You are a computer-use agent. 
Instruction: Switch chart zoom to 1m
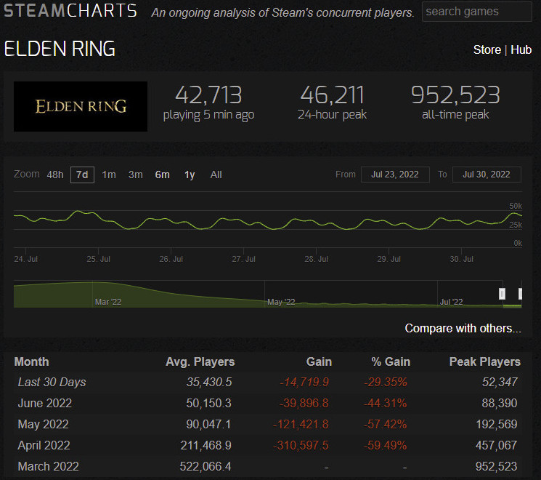(109, 175)
